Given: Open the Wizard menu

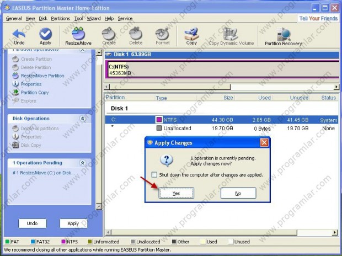Looking at the screenshot, I should (x=94, y=19).
